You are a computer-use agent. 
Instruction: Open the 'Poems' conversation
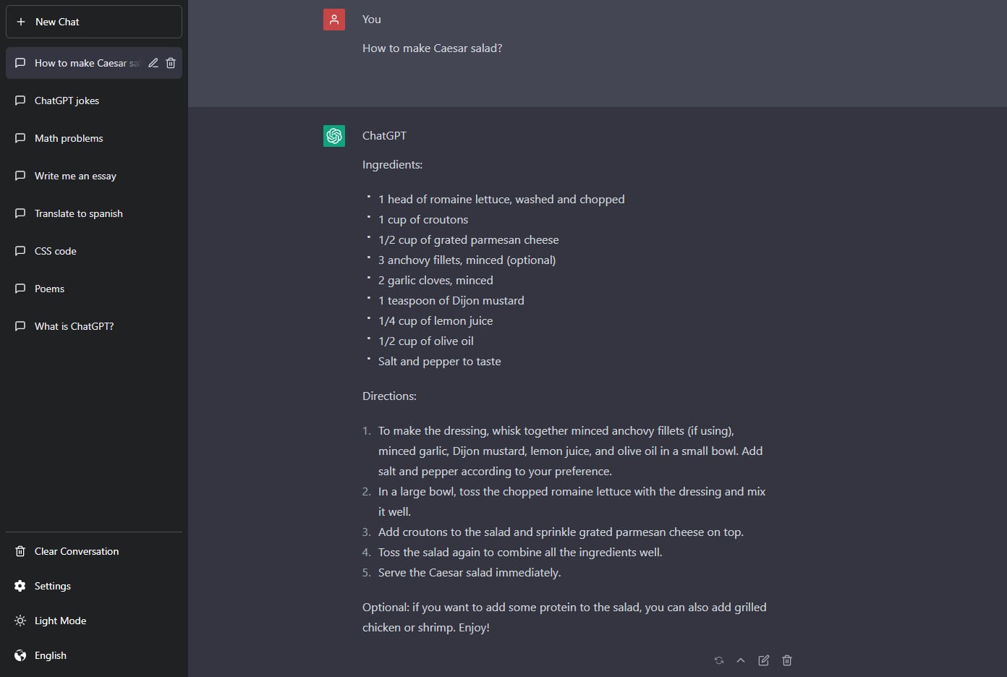tap(49, 289)
